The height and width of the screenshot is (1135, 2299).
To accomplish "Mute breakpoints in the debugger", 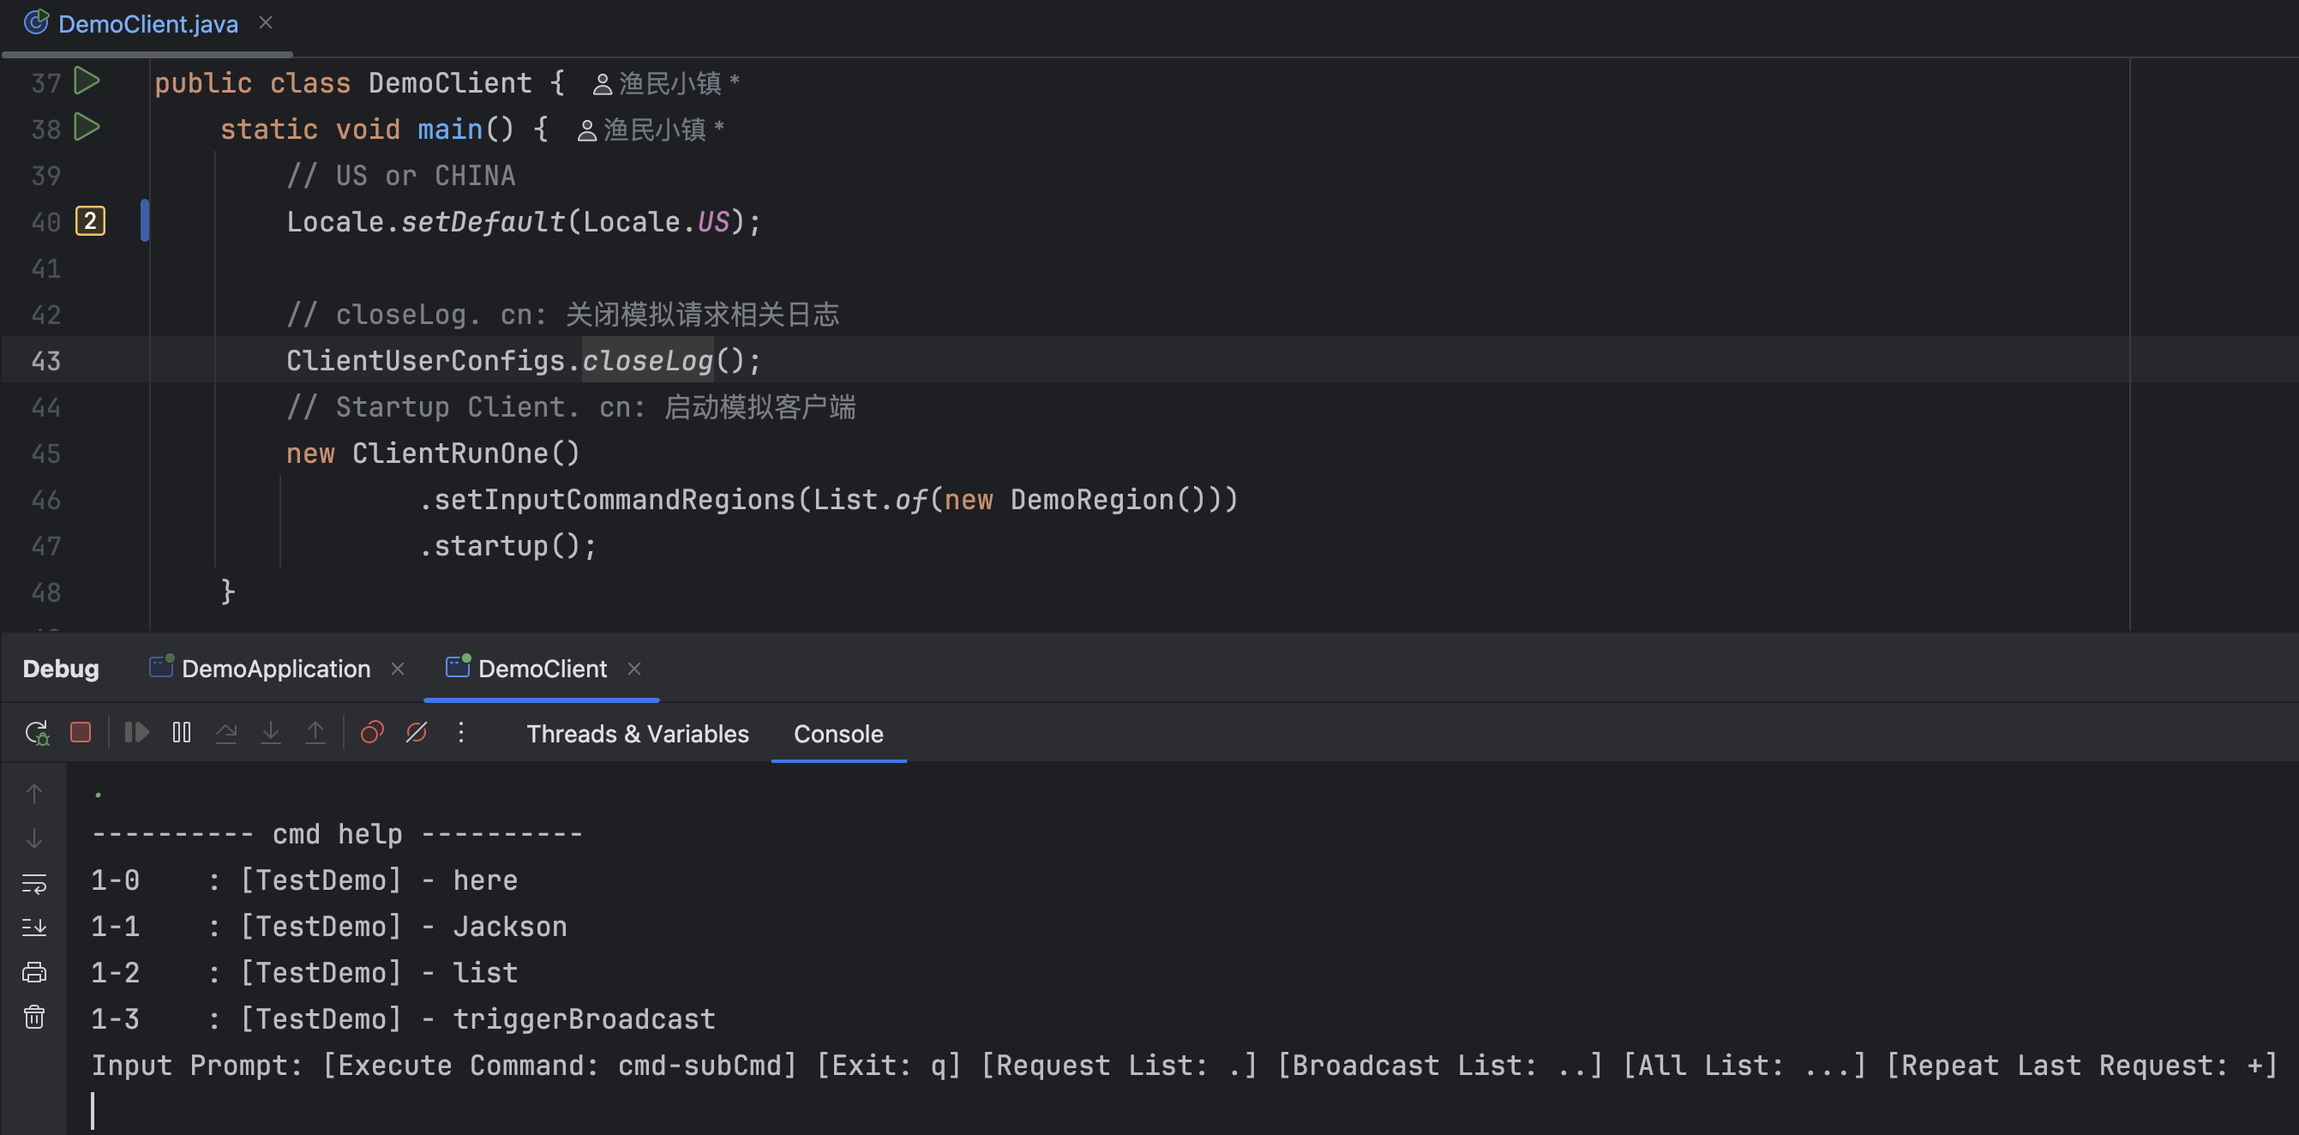I will tap(417, 732).
